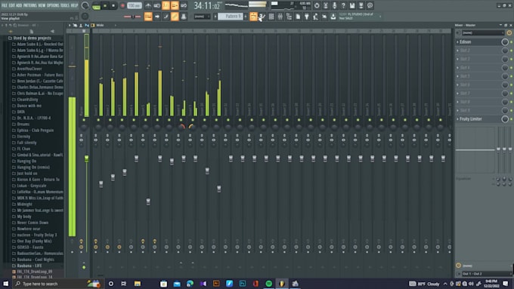The width and height of the screenshot is (514, 289).
Task: Click the microphone one-click recording icon
Action: pos(334,5)
